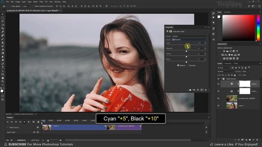The height and width of the screenshot is (147, 262).
Task: Click the Layer 1 clip in the timeline
Action: [75, 127]
